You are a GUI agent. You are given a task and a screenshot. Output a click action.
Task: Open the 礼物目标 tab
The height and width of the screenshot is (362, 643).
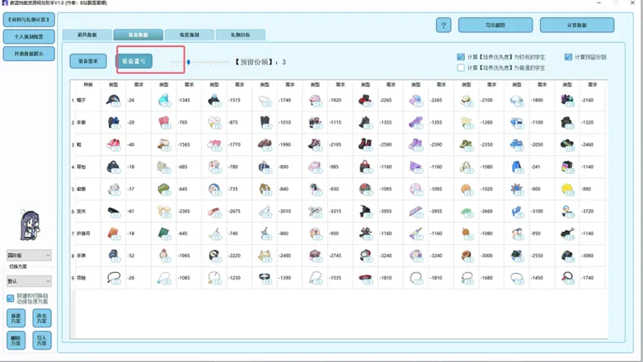point(241,35)
